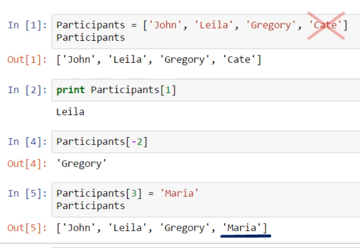Select the In [2] prompt label
Viewport: 360px width, 248px height.
27,90
